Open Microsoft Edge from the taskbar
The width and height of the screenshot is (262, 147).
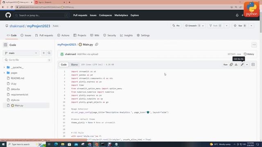pyautogui.click(x=56, y=144)
